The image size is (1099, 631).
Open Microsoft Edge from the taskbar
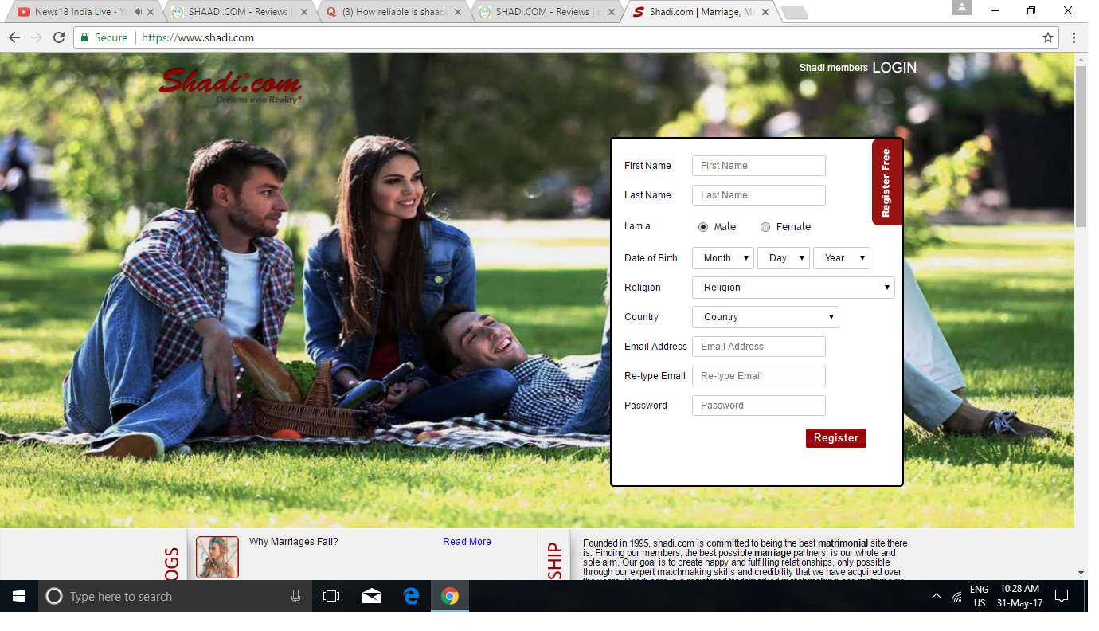(x=411, y=596)
